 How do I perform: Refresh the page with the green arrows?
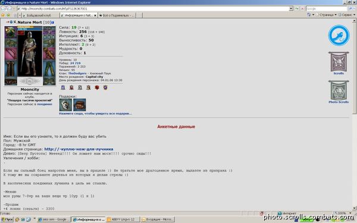click(297, 9)
